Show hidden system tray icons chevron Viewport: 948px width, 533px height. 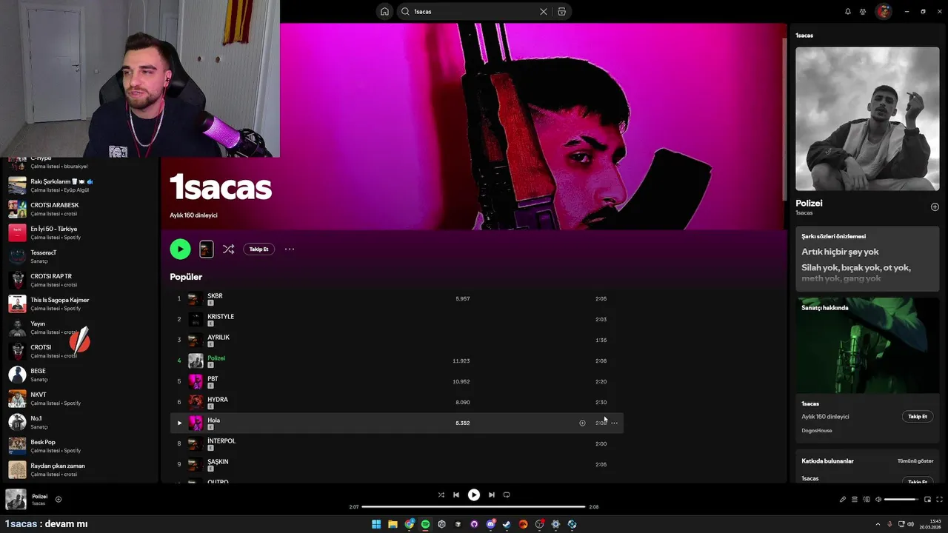tap(878, 524)
